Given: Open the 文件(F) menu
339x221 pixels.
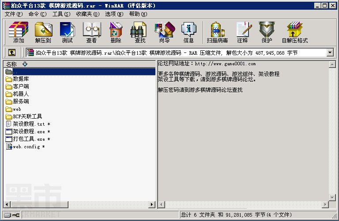Looking at the screenshot, I should tap(14, 14).
